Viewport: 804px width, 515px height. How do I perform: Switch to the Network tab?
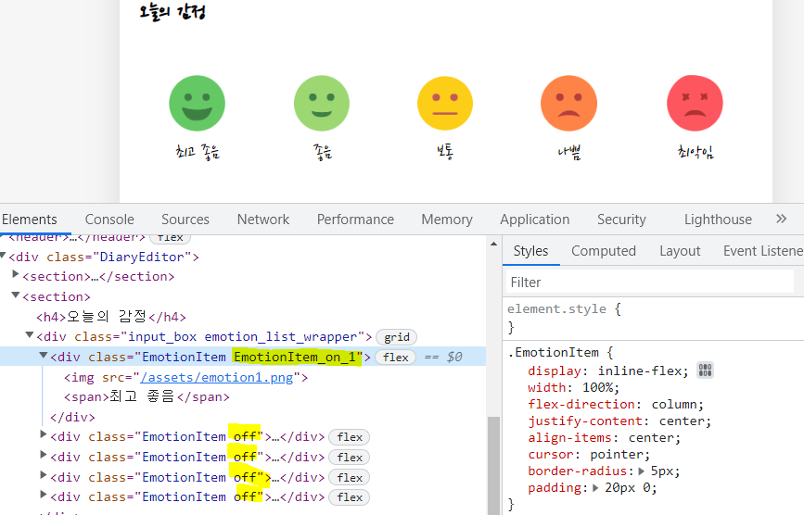tap(263, 220)
